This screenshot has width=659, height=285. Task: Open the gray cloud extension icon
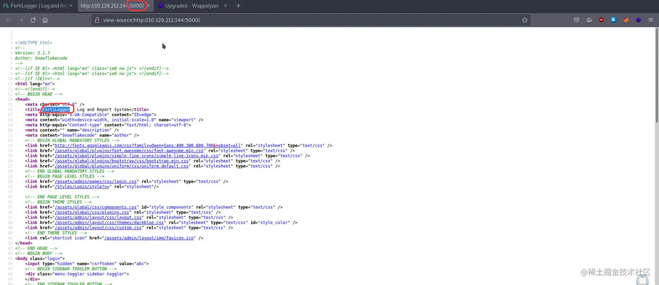589,20
